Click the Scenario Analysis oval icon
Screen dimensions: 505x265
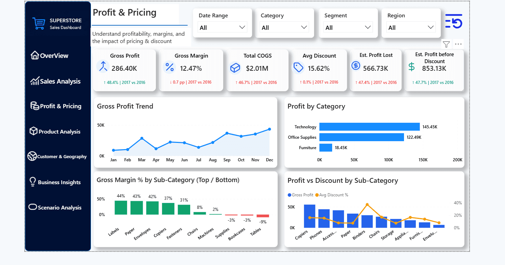(x=33, y=207)
